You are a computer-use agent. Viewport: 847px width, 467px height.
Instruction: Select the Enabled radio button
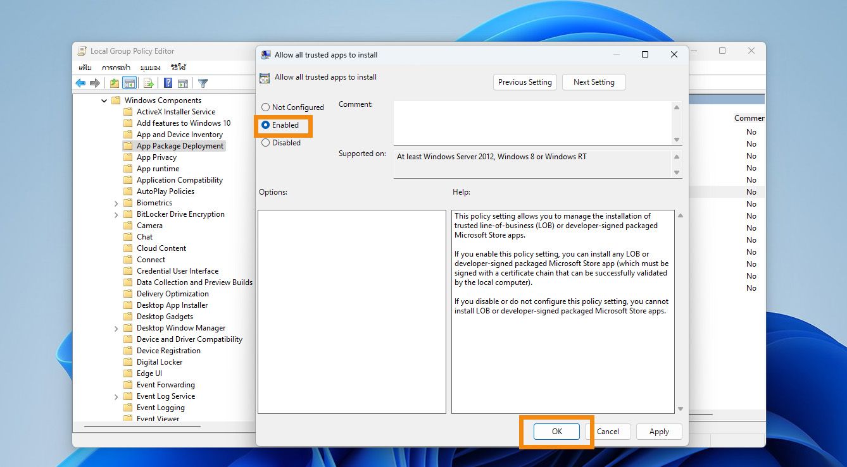(x=265, y=125)
